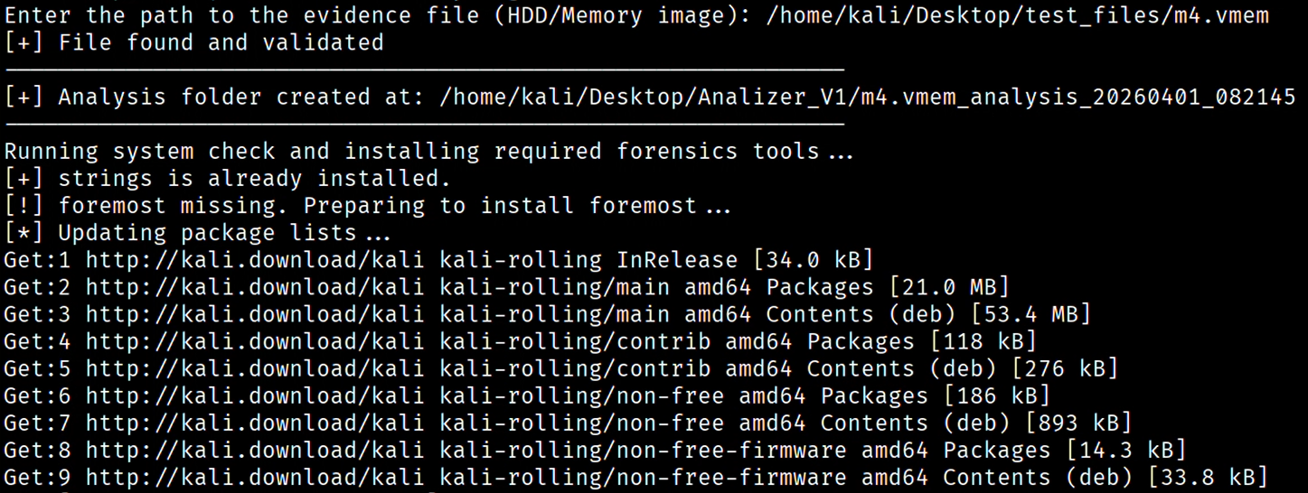Click the analysis folder path text

pyautogui.click(x=868, y=98)
